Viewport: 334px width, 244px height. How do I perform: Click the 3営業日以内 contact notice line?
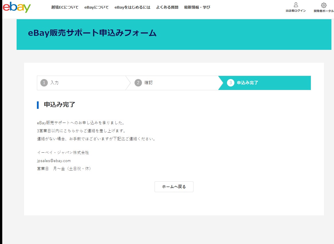click(81, 131)
